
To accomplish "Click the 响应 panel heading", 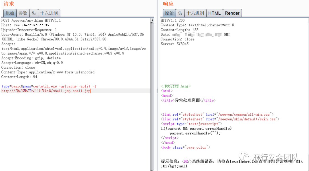I will [168, 4].
